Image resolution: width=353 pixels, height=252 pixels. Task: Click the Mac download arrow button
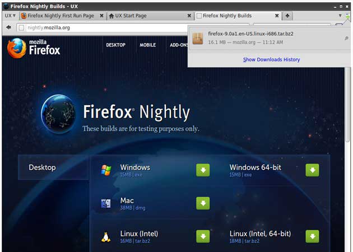[203, 203]
